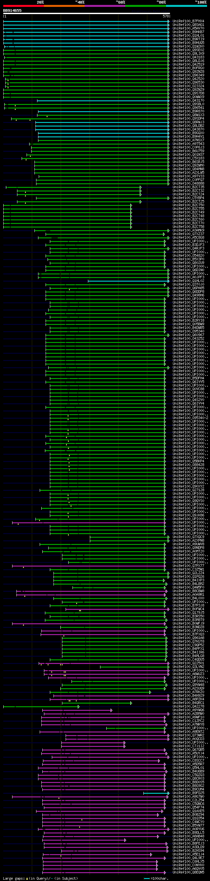
Task: Click the green alignment bar for UniRef100_Q42519
Action: (x=86, y=64)
